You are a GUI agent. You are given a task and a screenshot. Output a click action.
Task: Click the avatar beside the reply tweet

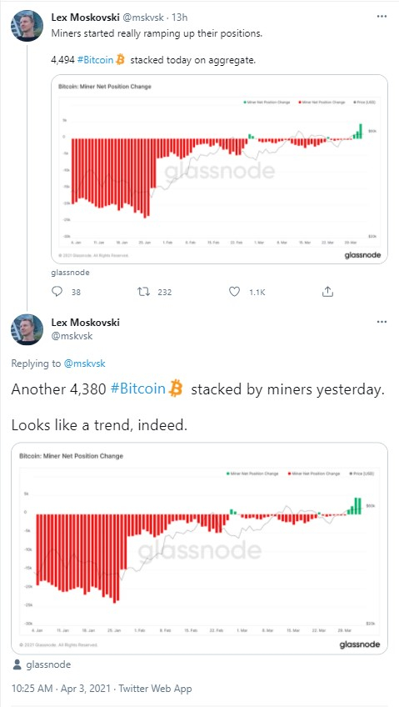pyautogui.click(x=27, y=329)
